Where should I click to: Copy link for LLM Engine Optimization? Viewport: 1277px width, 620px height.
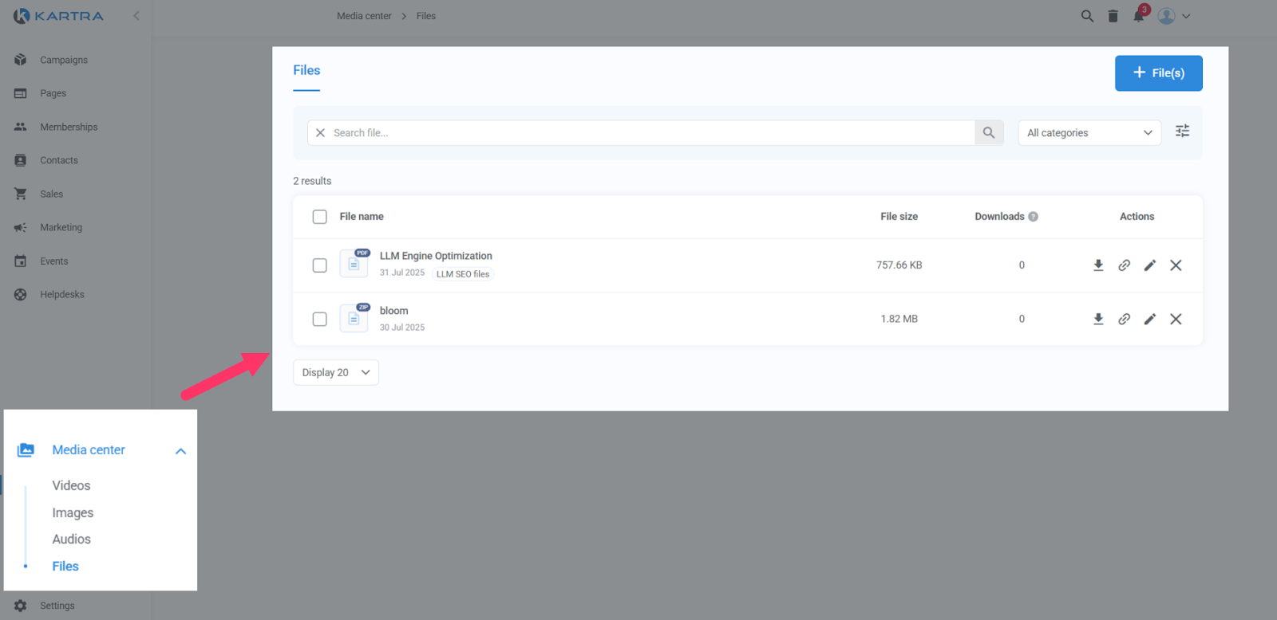tap(1124, 265)
